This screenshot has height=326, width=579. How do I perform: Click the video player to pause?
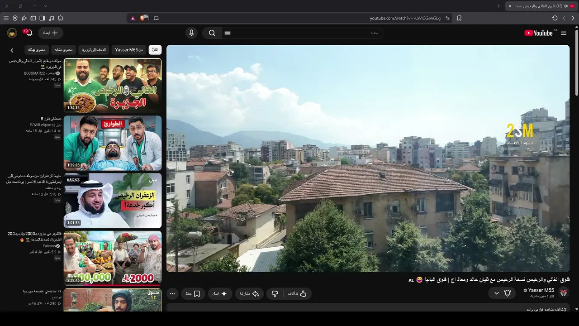(x=368, y=158)
